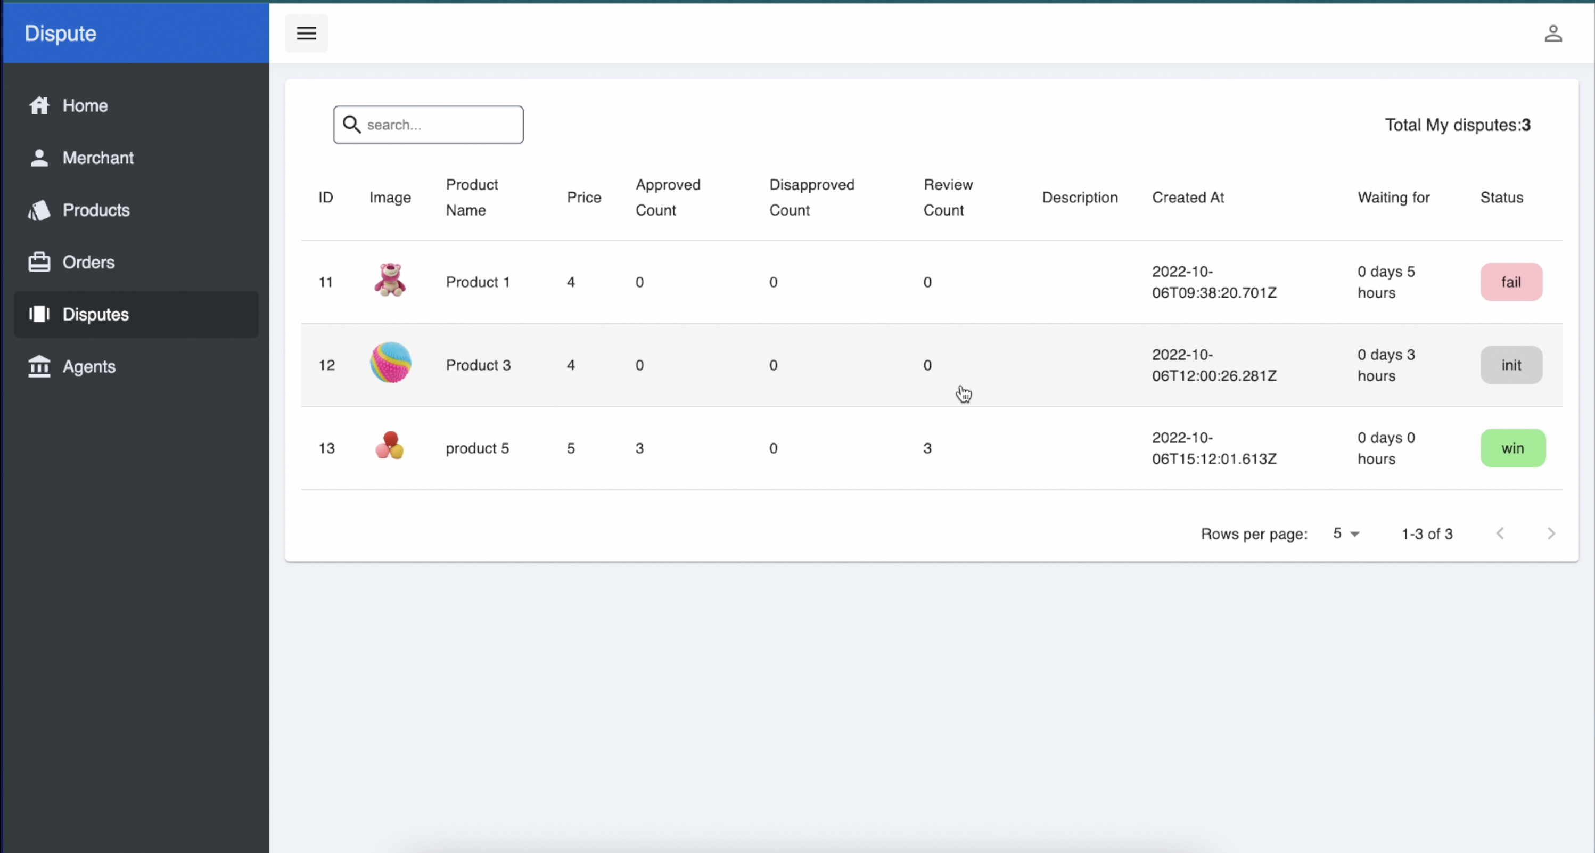Click the Product 3 ball thumbnail

(x=390, y=363)
